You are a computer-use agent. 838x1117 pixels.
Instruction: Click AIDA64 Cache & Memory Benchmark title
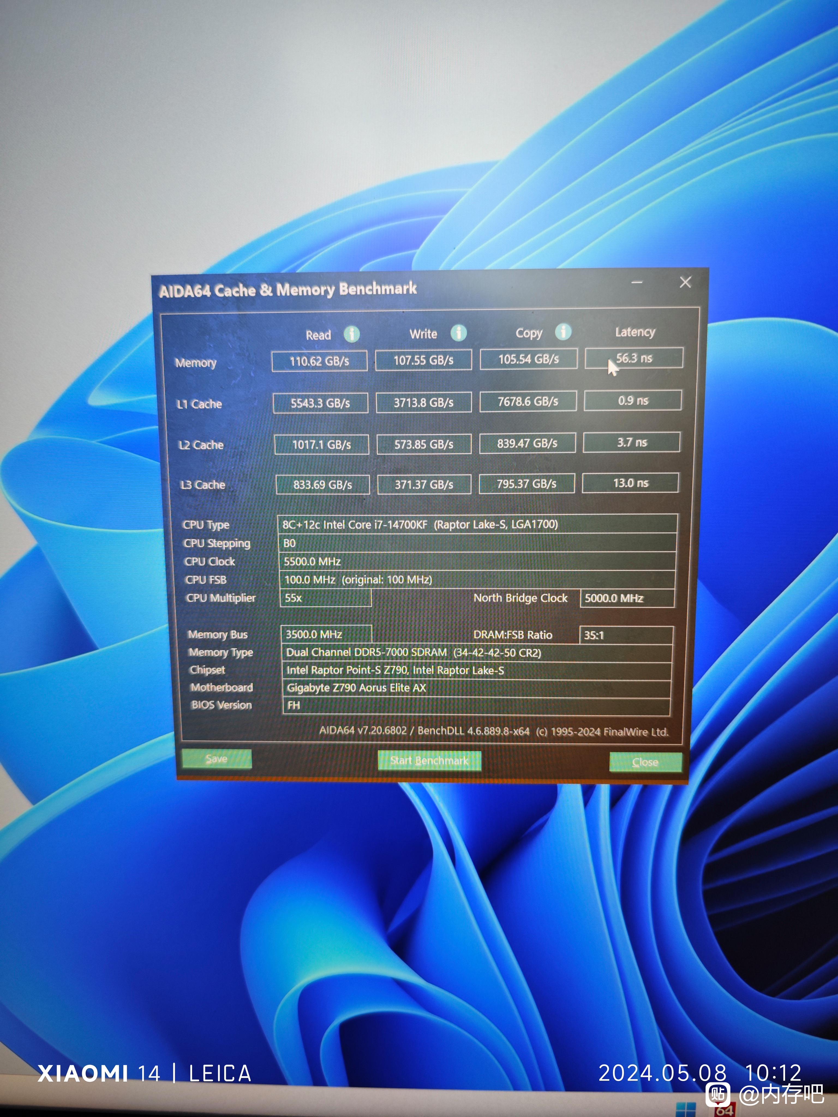click(x=288, y=290)
